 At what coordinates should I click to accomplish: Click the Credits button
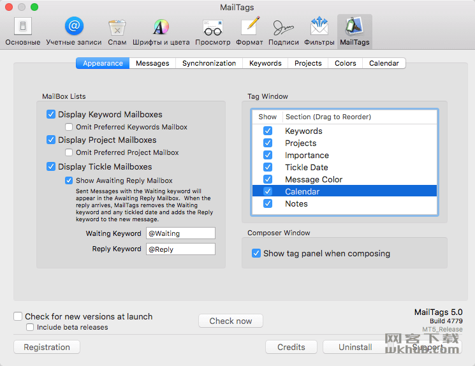tap(291, 347)
